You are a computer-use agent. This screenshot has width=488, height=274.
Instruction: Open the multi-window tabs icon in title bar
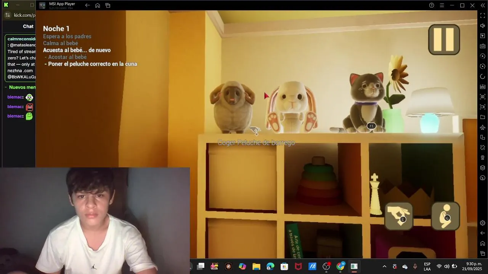[x=108, y=5]
